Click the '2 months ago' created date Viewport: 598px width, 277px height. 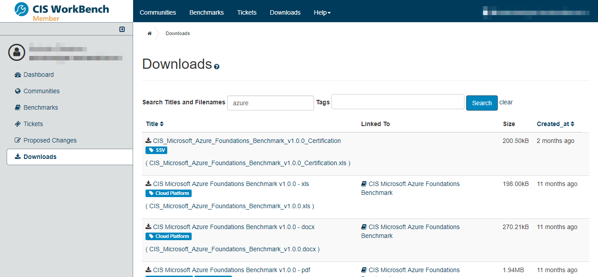click(555, 141)
